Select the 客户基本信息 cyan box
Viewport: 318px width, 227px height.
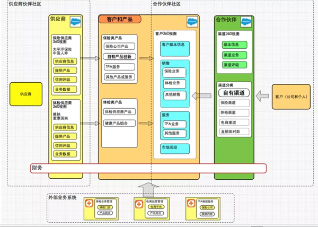coord(173,45)
